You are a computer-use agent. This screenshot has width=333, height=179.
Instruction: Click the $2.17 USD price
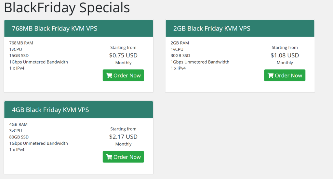(x=123, y=137)
